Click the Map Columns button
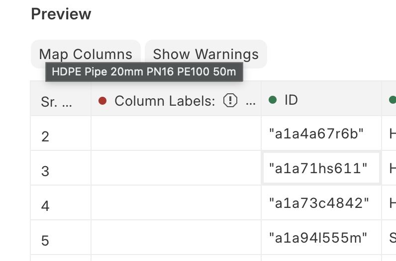396x261 pixels. click(86, 54)
